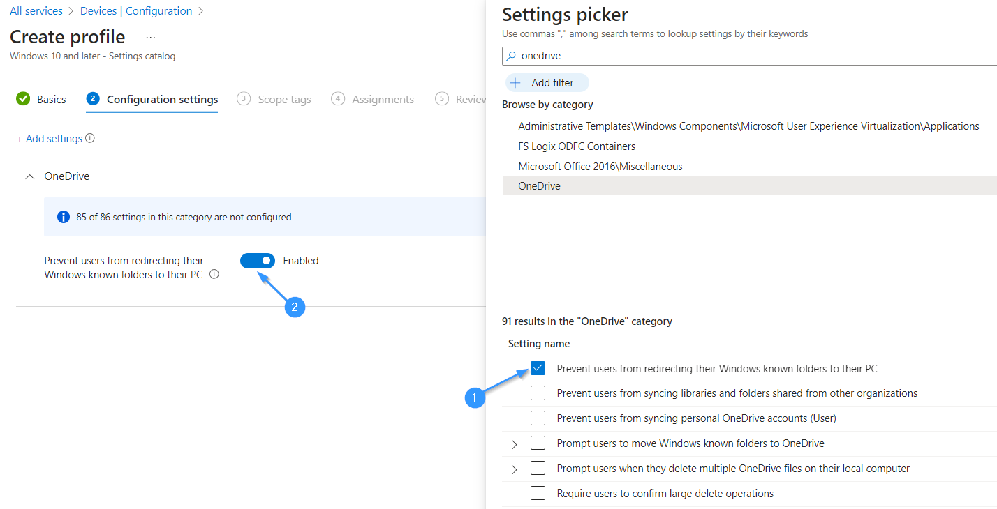Click the Add filter button
The image size is (997, 509).
click(x=547, y=82)
